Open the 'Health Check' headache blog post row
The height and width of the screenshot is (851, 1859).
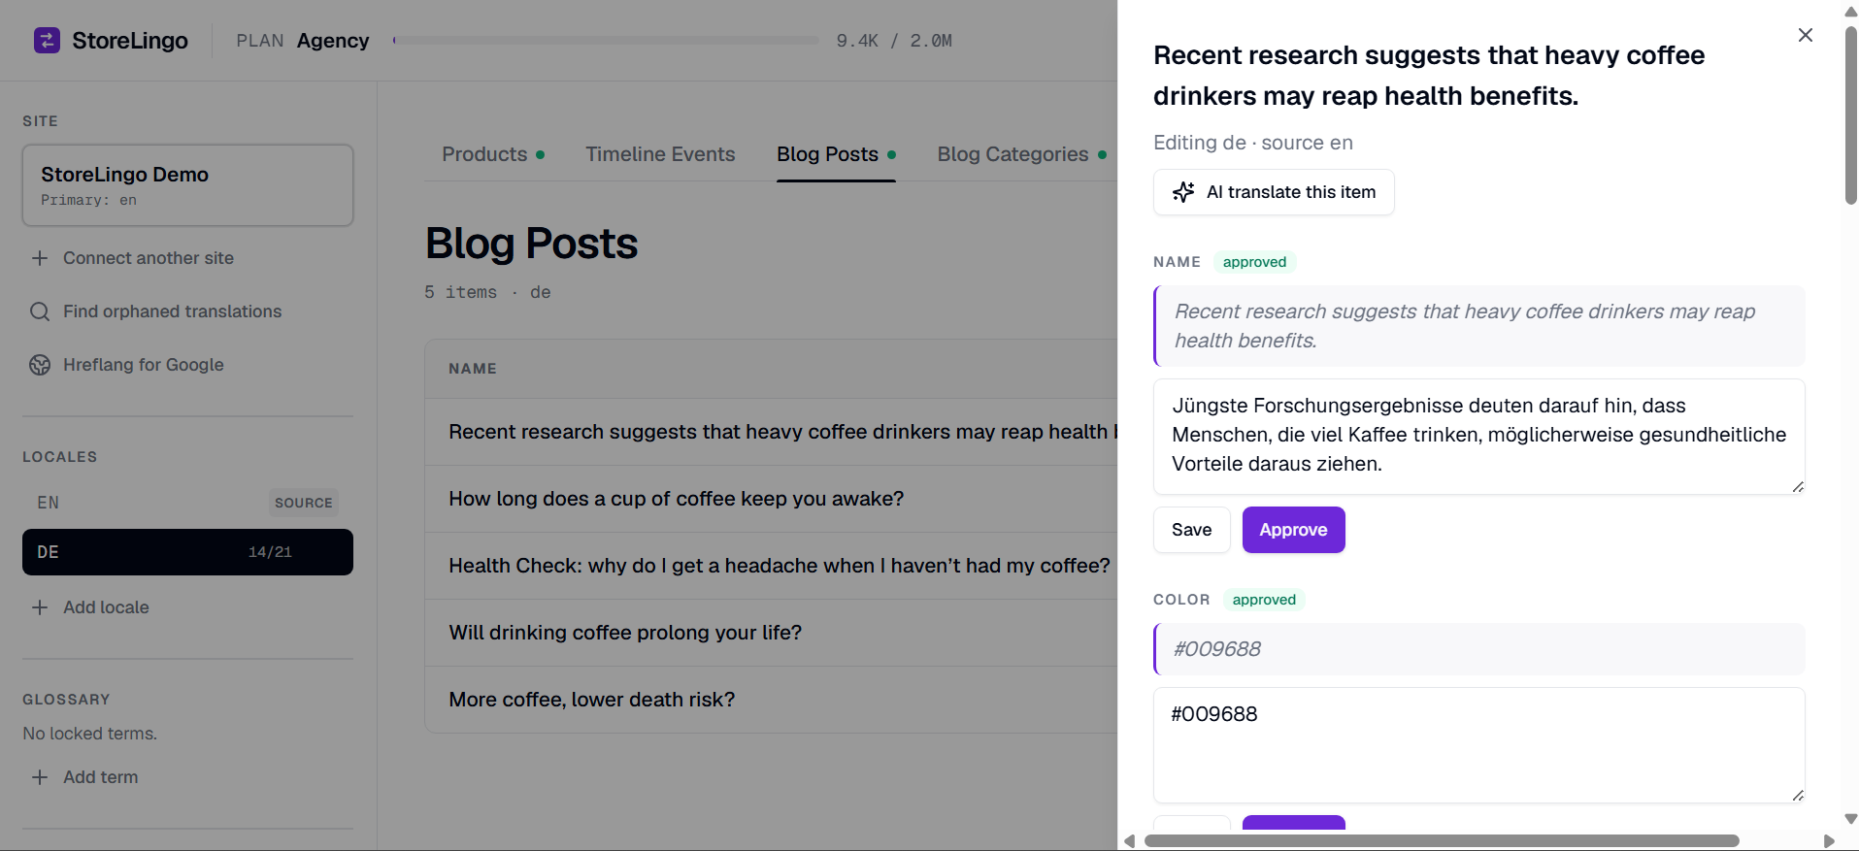(x=772, y=566)
